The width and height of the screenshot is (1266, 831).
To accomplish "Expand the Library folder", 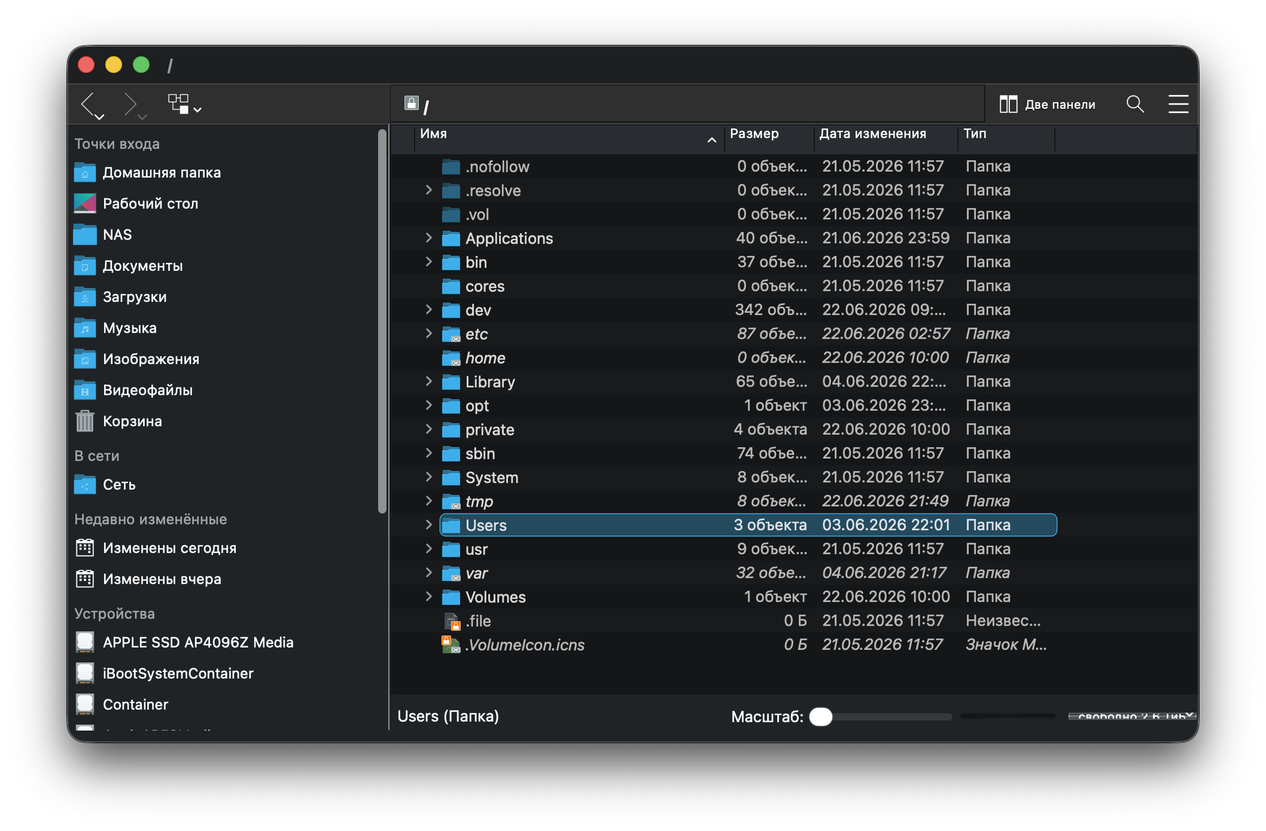I will coord(428,381).
